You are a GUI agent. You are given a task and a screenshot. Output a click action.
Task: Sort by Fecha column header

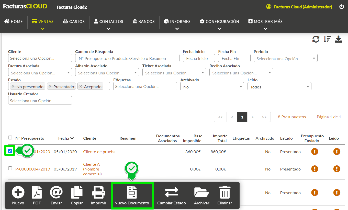(x=66, y=138)
